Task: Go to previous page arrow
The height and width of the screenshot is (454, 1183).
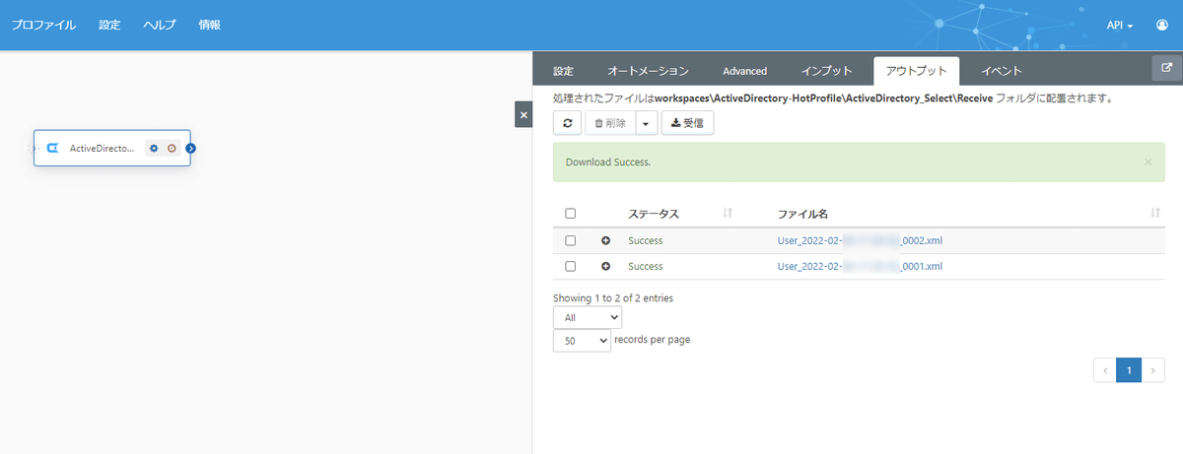Action: (1104, 370)
